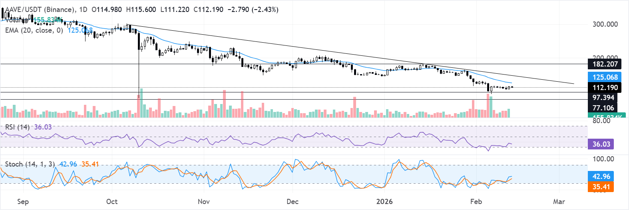Select the blue 125.068 EMA price label
Image resolution: width=629 pixels, height=210 pixels.
tap(605, 77)
